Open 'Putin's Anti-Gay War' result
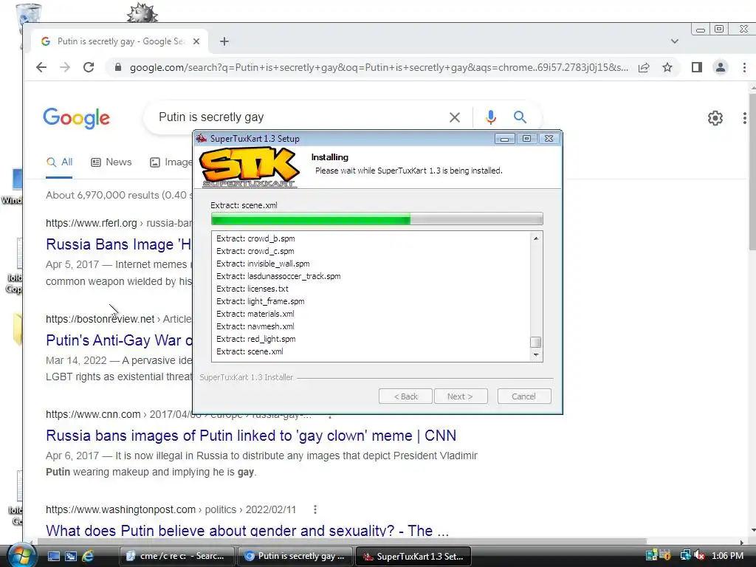This screenshot has width=756, height=567. [119, 340]
